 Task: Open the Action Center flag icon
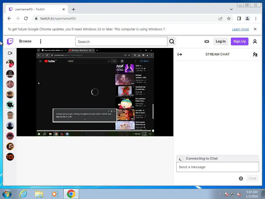click(226, 194)
